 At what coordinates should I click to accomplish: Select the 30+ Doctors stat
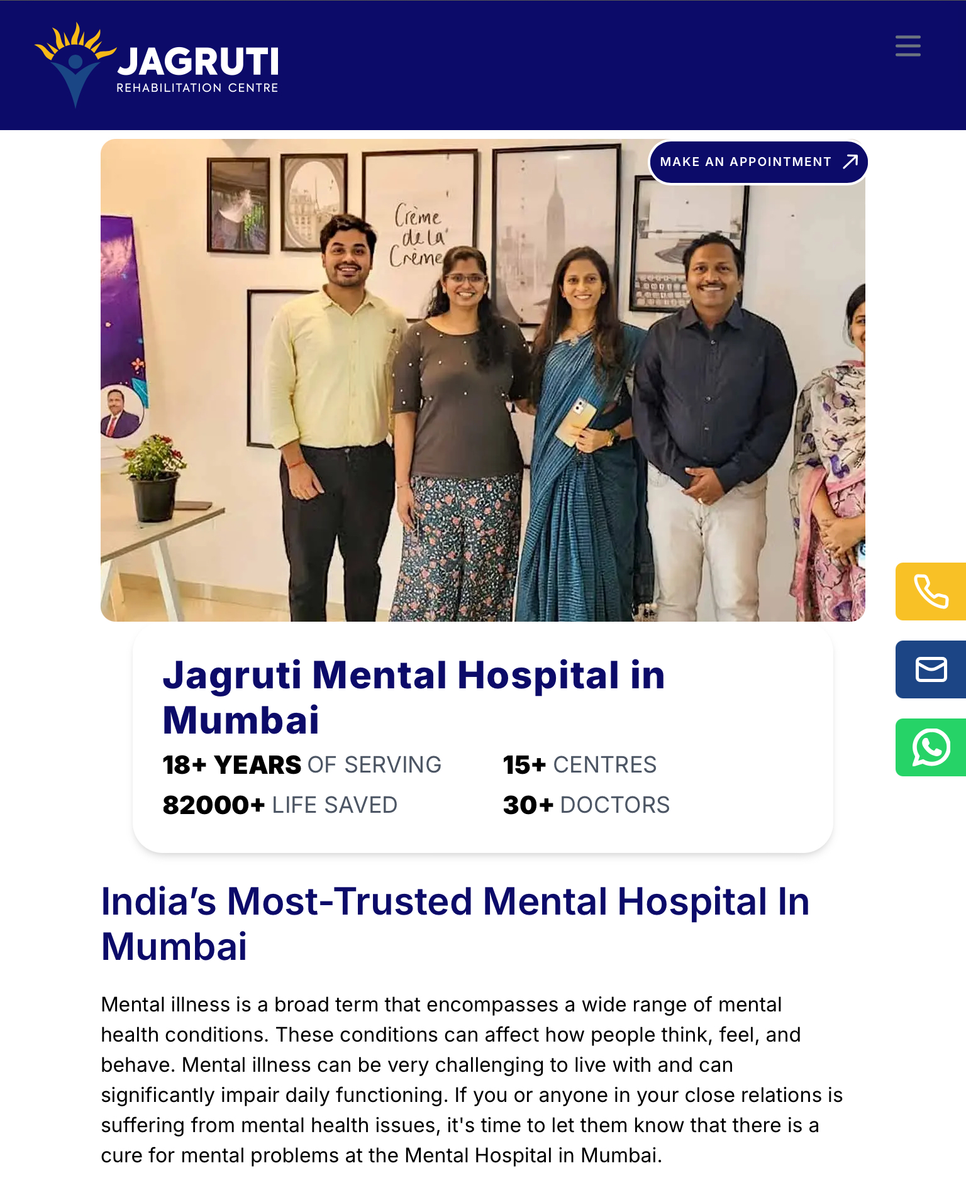[586, 805]
